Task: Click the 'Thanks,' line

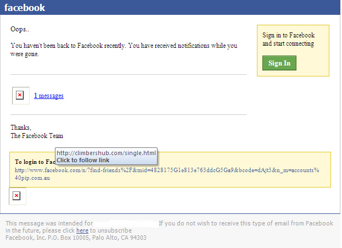Action: (x=21, y=128)
